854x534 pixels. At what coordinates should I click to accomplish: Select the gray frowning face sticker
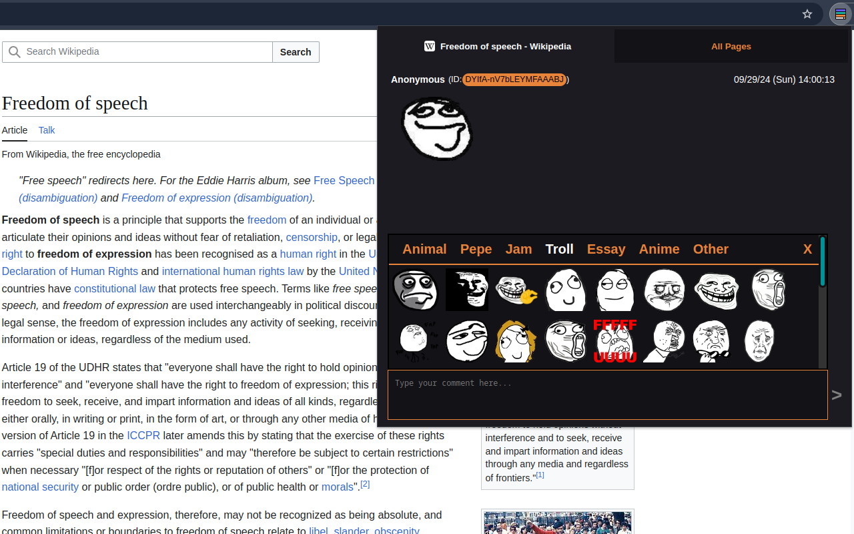(416, 290)
